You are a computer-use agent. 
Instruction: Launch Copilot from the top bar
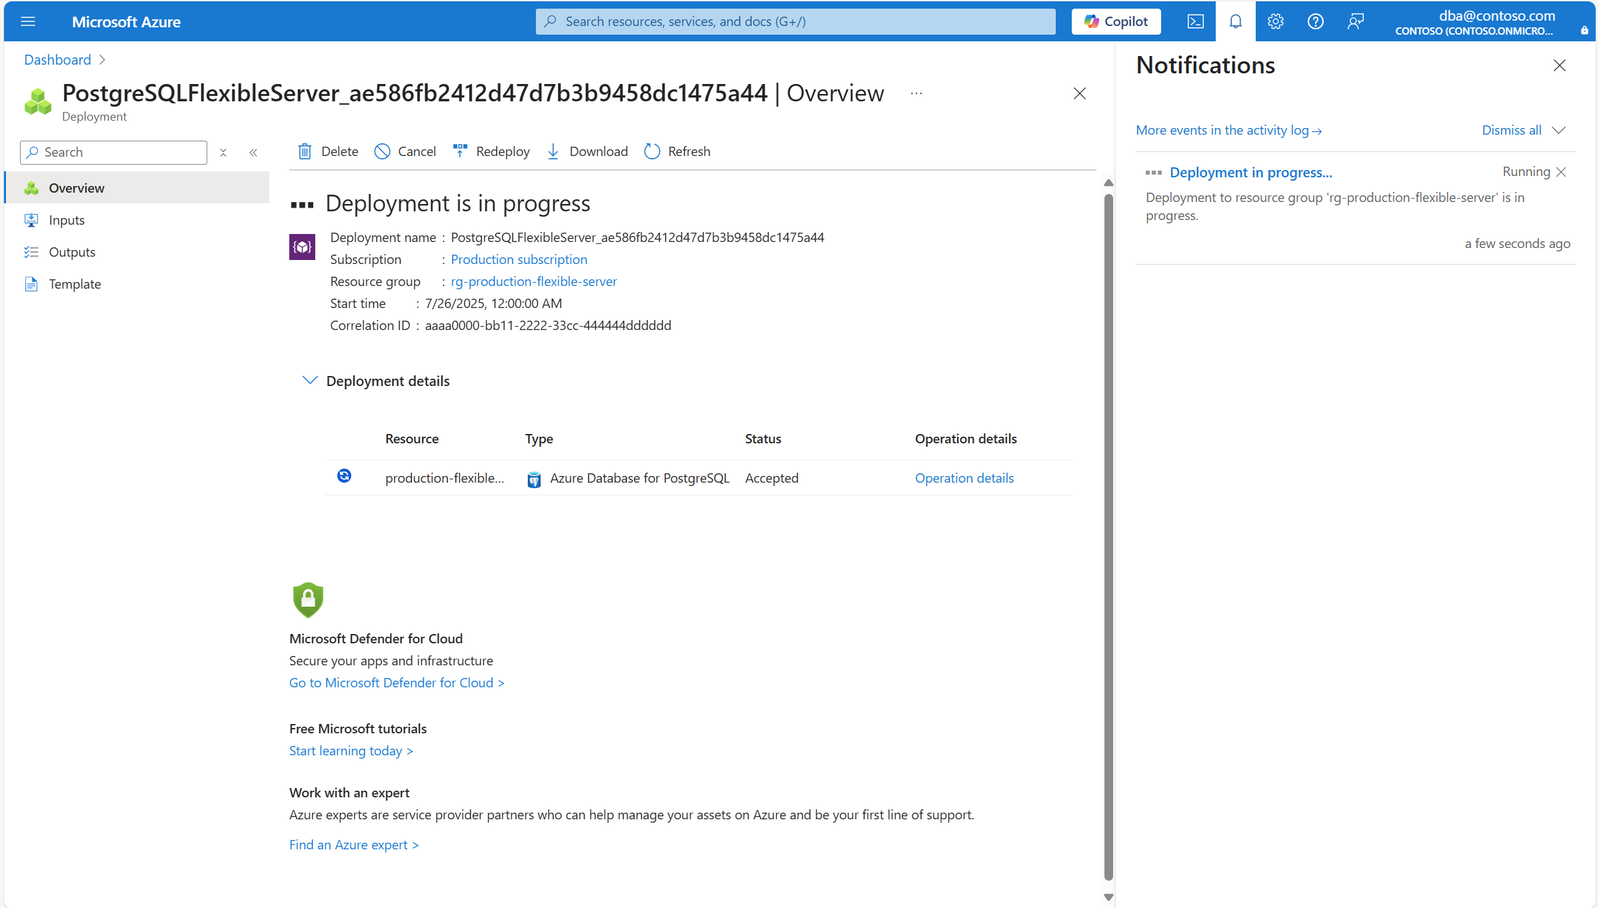point(1115,21)
